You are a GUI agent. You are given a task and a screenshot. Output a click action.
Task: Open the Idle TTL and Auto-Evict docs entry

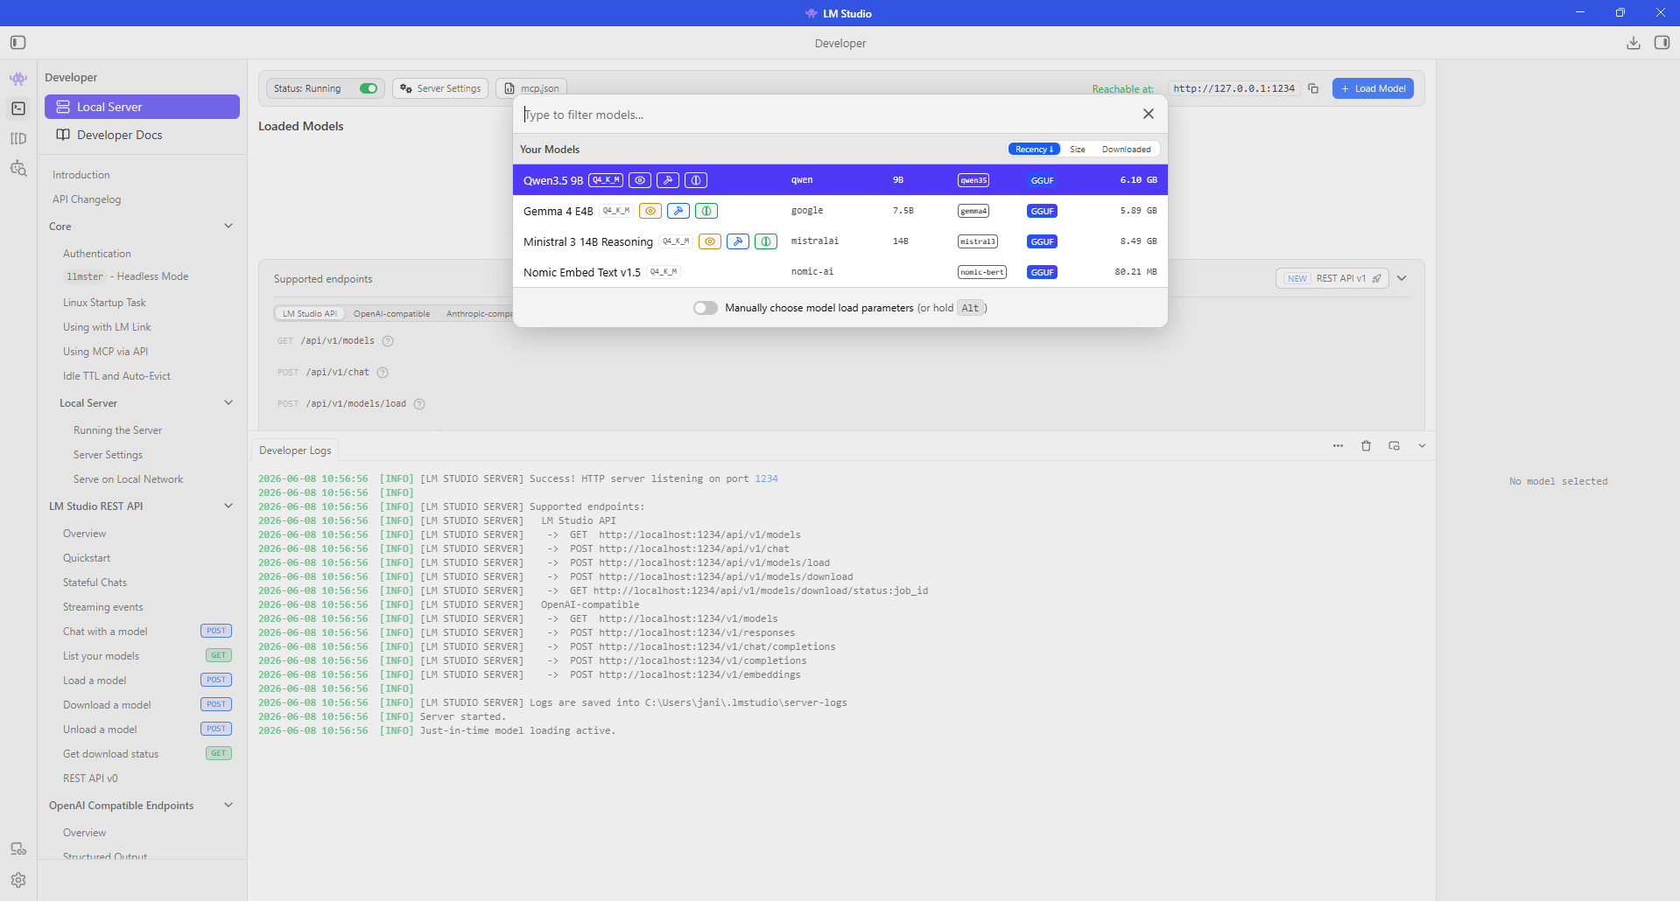116,376
